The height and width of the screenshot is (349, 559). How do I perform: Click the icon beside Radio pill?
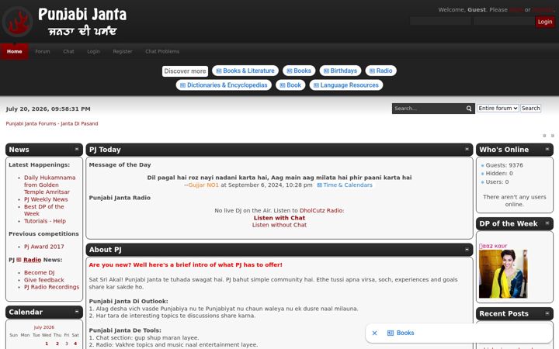tap(372, 71)
